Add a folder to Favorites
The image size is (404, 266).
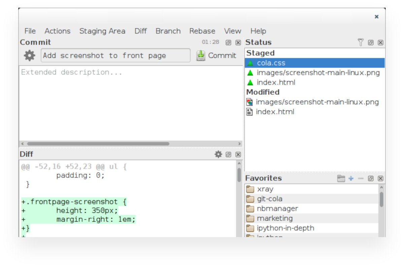click(350, 178)
